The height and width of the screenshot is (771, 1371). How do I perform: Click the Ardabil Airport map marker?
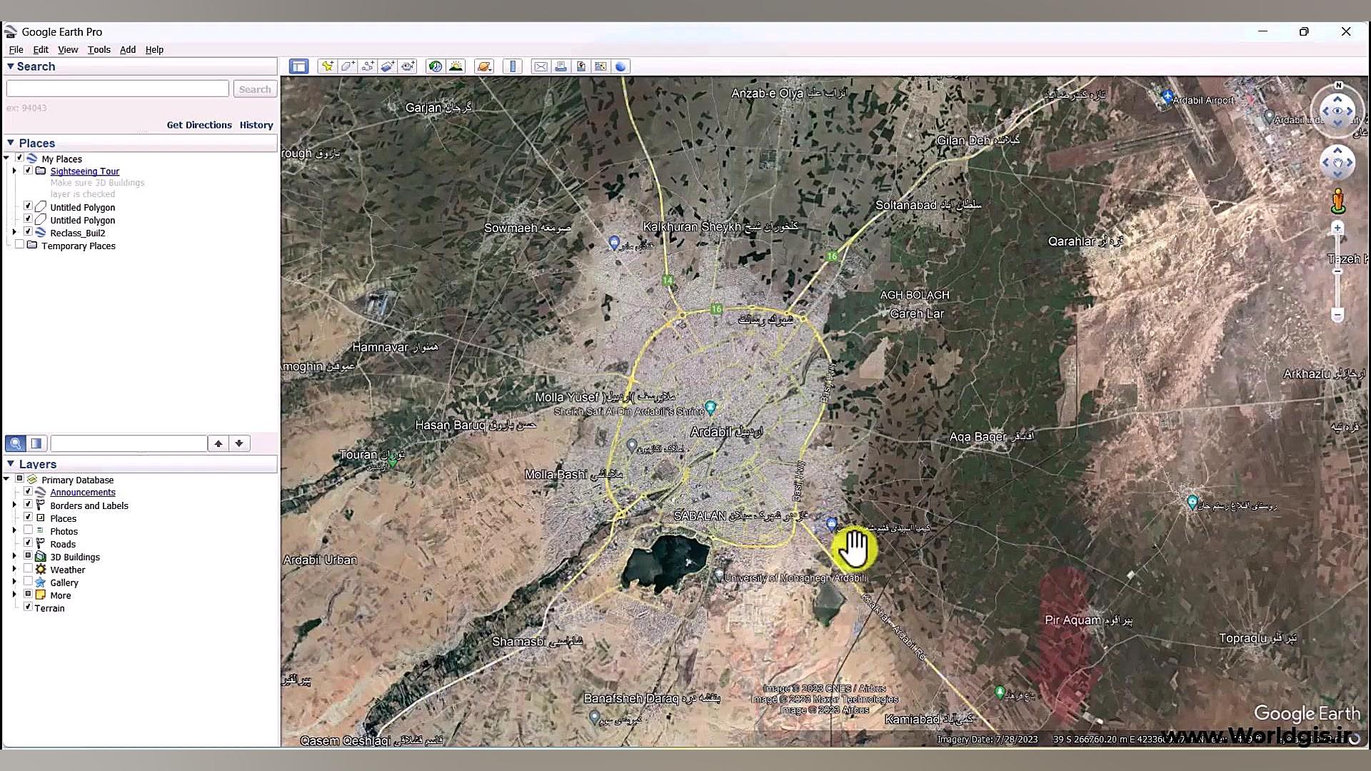click(1167, 96)
